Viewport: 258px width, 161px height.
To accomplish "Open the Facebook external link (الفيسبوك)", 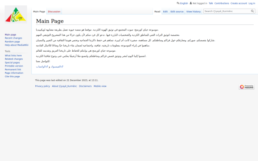I will [57, 67].
